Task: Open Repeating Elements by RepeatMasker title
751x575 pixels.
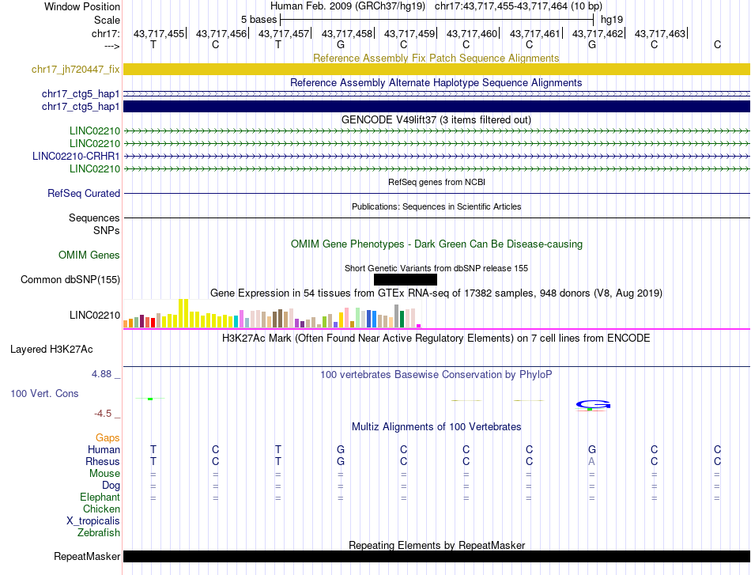Action: click(x=436, y=545)
